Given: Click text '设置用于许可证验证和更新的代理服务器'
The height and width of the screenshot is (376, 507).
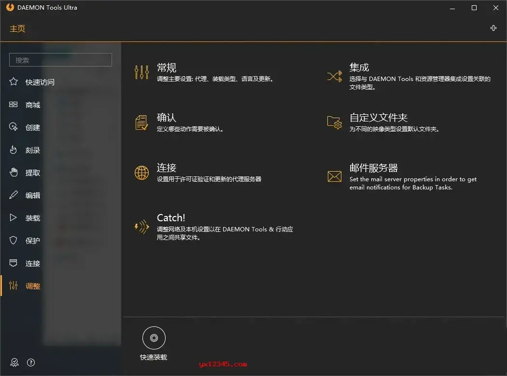Looking at the screenshot, I should pyautogui.click(x=209, y=179).
